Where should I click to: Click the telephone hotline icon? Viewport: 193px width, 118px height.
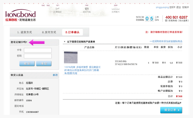click(166, 20)
